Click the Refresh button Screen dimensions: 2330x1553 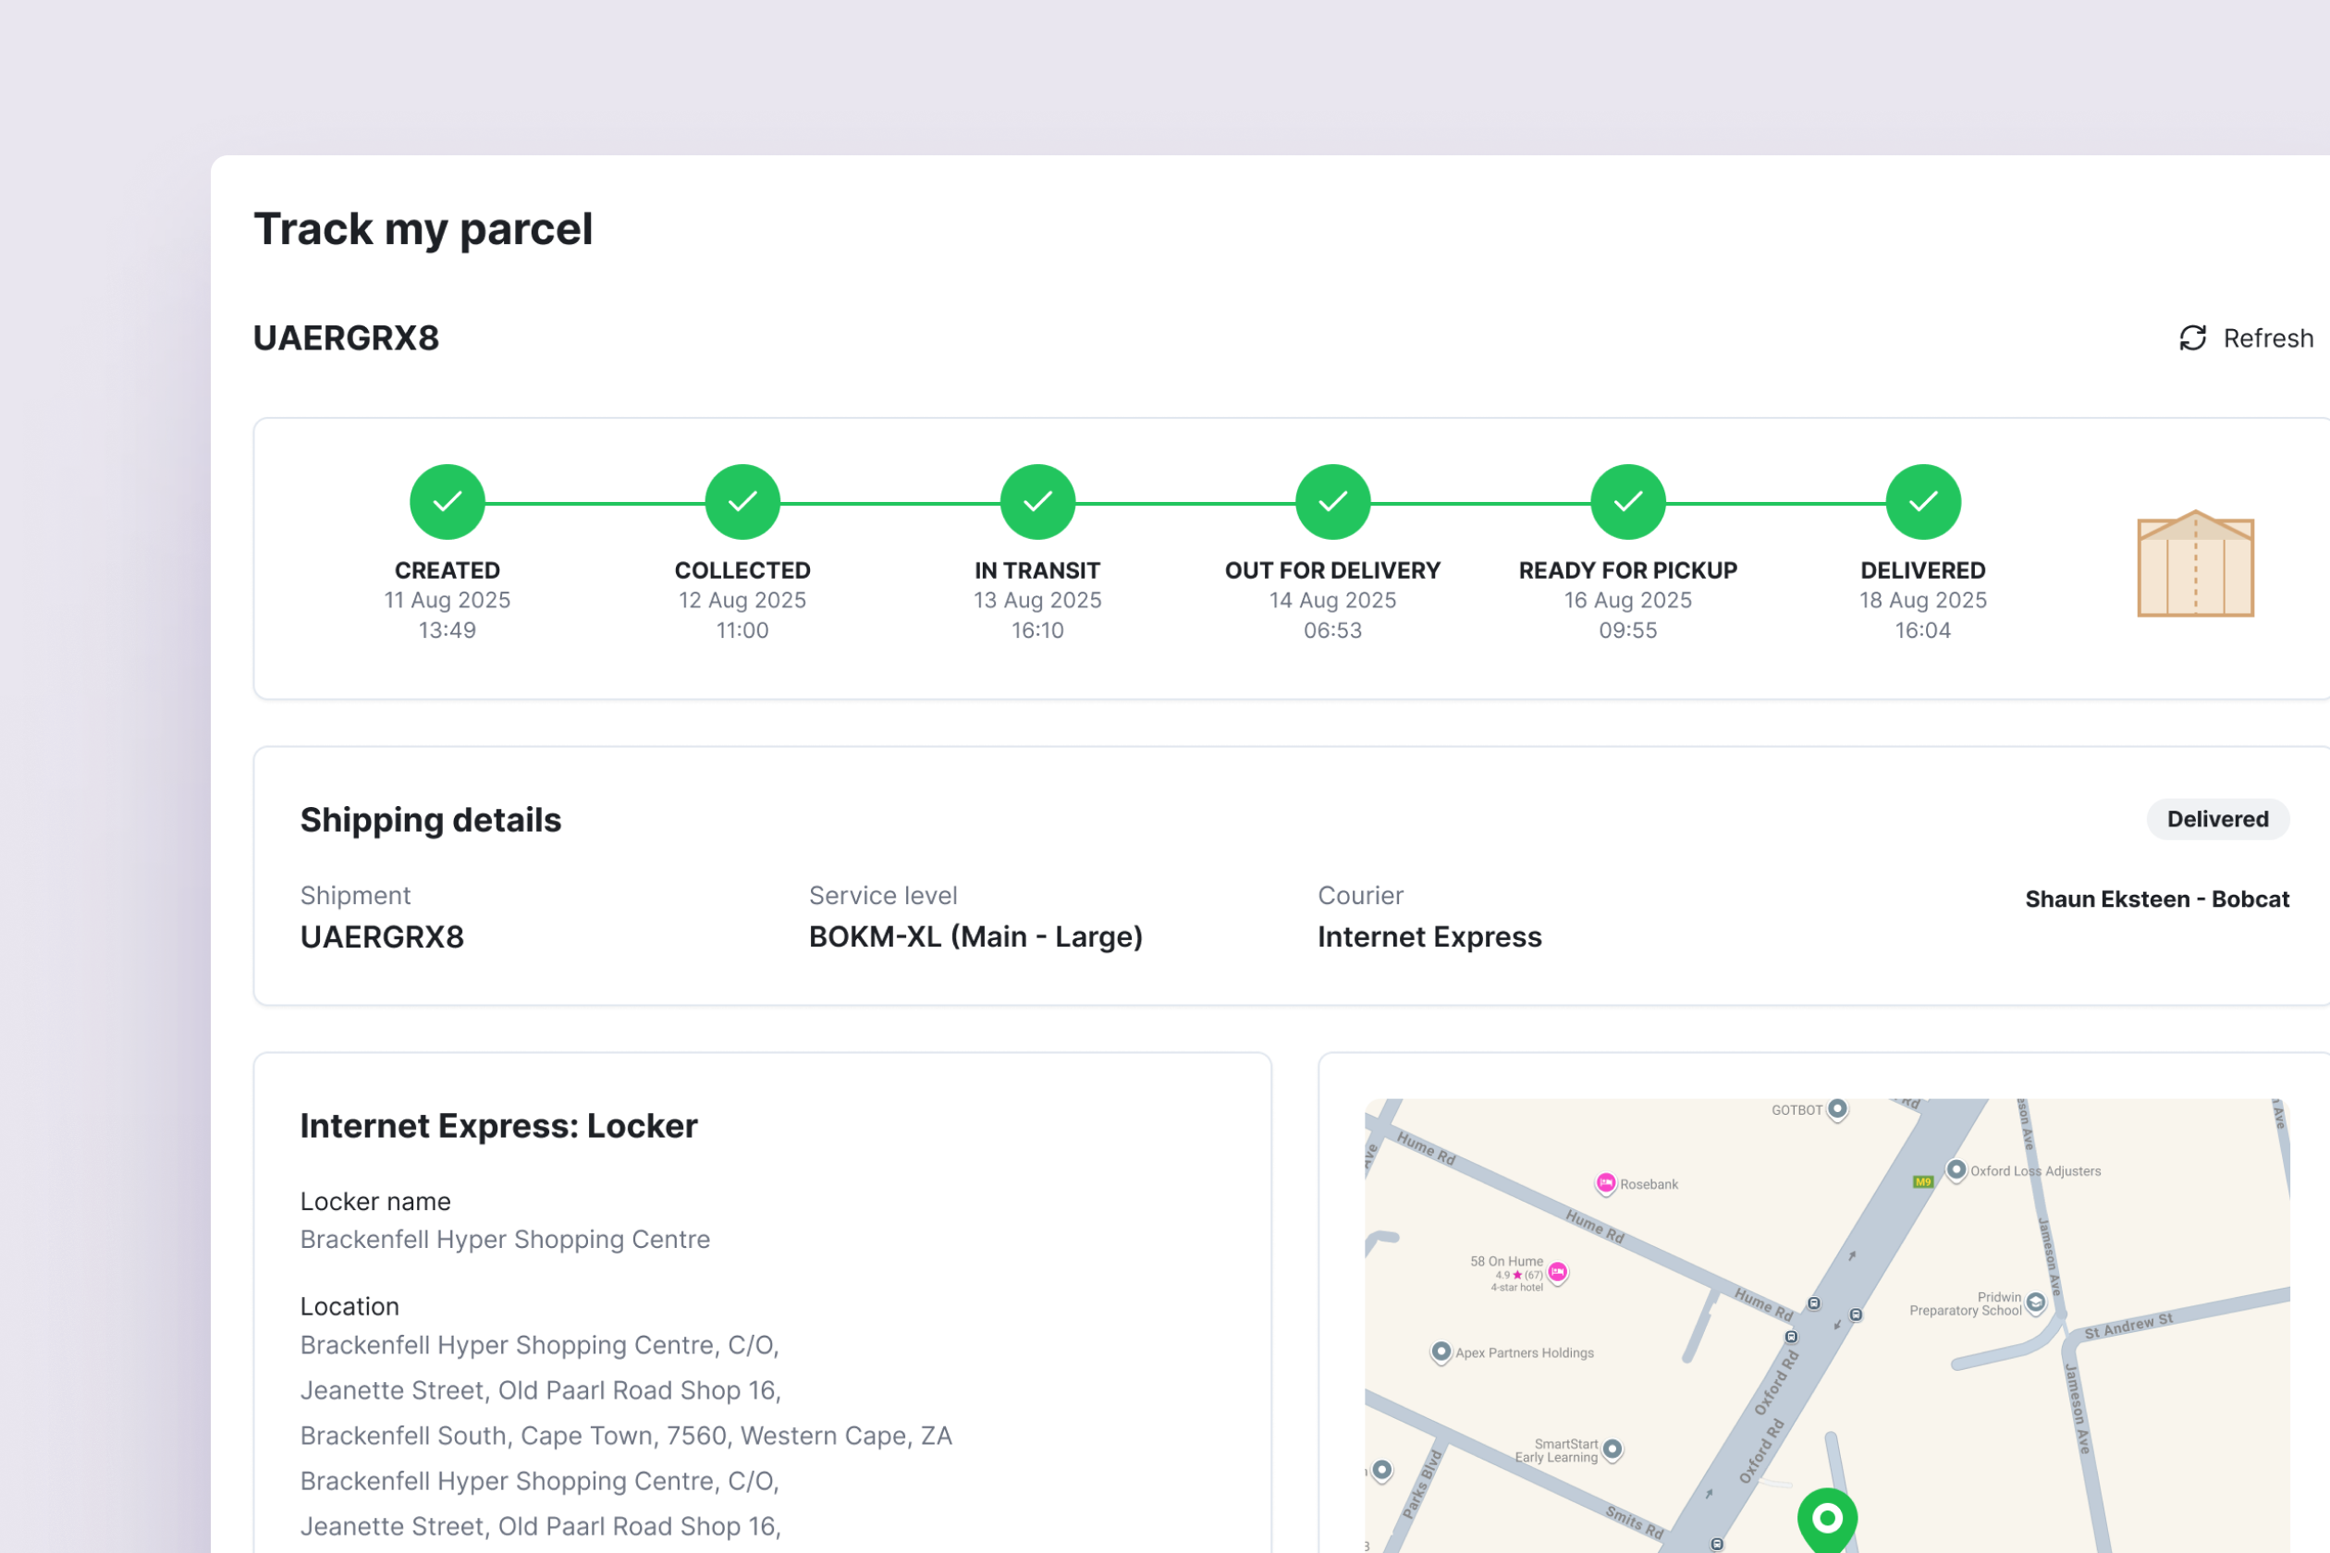pyautogui.click(x=2246, y=338)
